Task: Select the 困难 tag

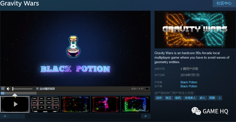Action: (x=212, y=98)
